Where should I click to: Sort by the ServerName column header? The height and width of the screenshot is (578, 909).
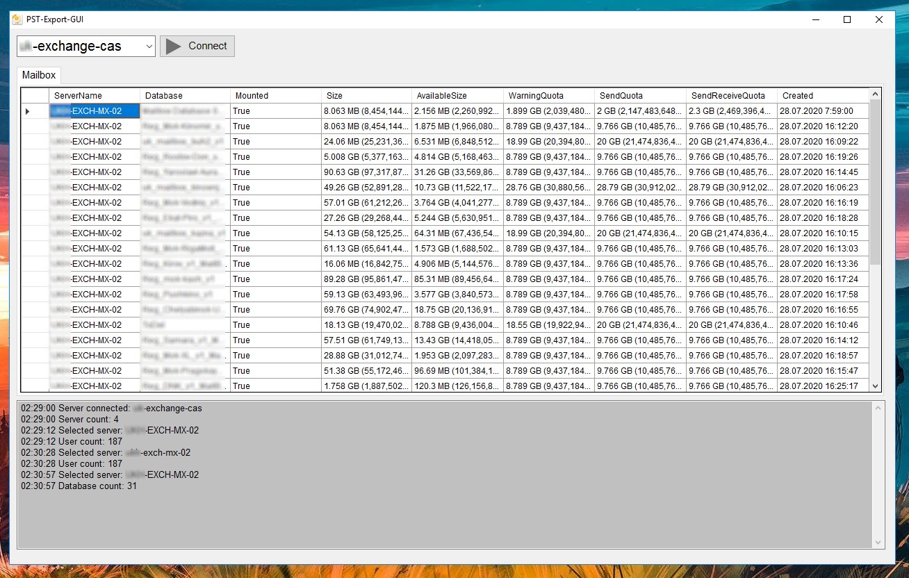point(95,96)
